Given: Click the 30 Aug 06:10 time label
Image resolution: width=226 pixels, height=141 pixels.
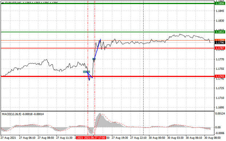Looking at the screenshot, I should click(x=194, y=138).
